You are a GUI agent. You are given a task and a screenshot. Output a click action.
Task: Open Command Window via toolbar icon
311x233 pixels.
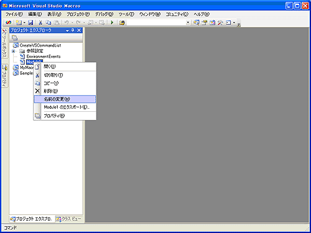coord(228,22)
